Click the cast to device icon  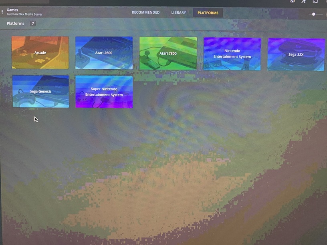pos(315,1)
